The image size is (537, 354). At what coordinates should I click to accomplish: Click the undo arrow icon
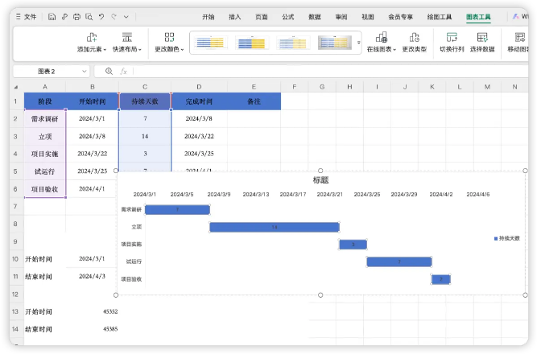pyautogui.click(x=101, y=16)
